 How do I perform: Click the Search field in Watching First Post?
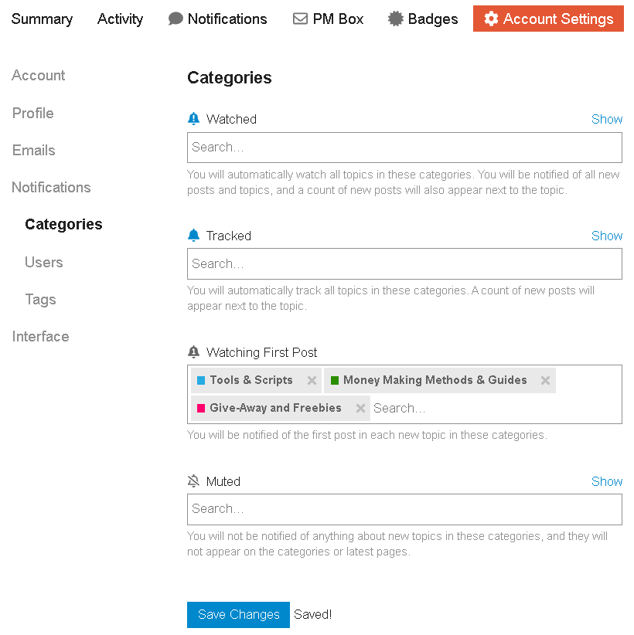493,408
